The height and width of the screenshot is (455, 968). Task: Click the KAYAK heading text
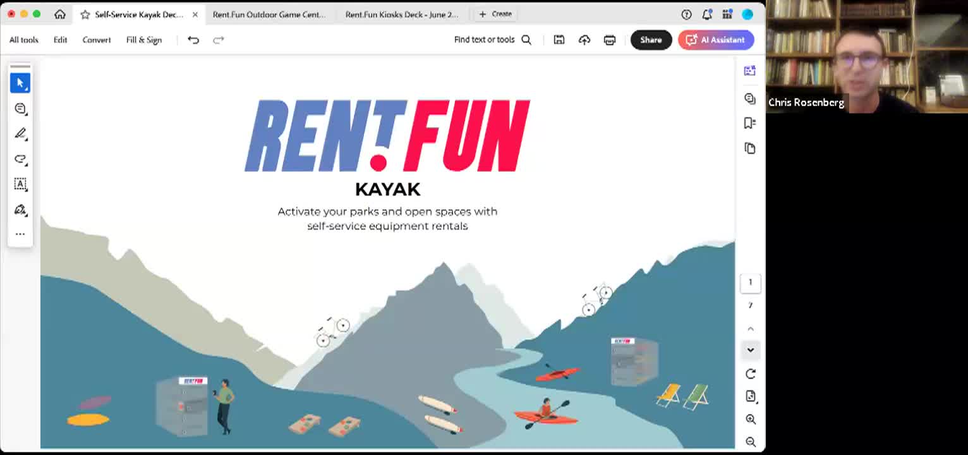pos(387,189)
